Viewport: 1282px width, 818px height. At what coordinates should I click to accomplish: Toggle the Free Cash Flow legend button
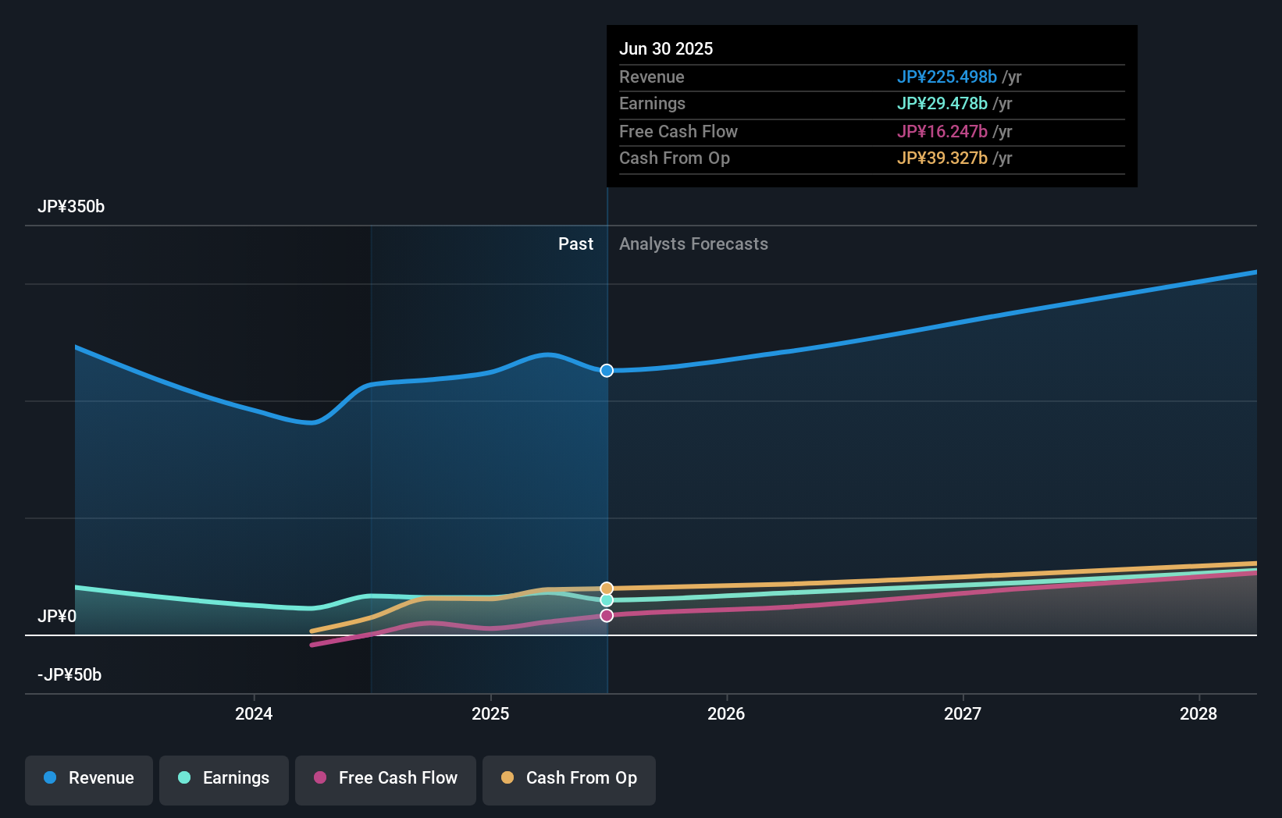coord(386,780)
